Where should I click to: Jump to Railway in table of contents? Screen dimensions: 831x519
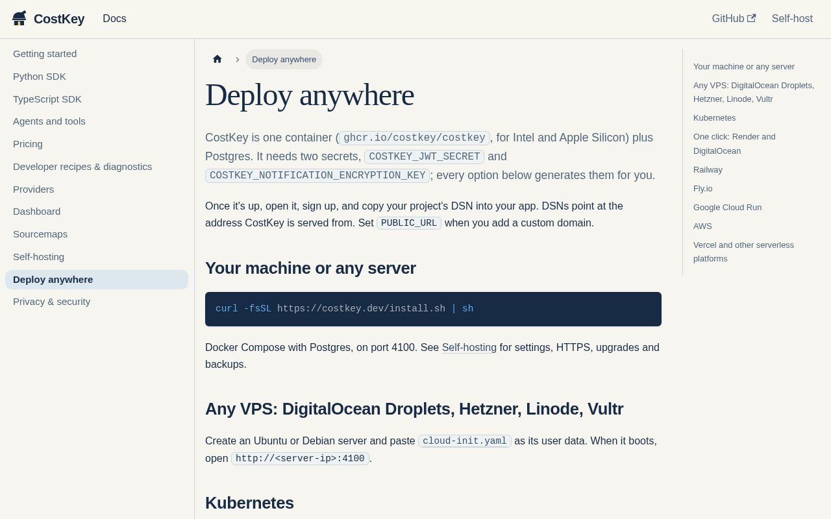click(x=708, y=170)
